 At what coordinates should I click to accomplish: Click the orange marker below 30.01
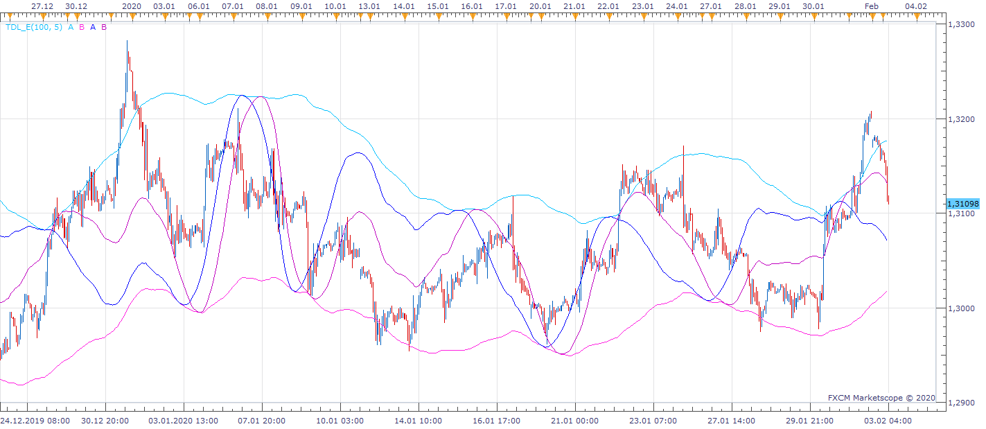(813, 17)
